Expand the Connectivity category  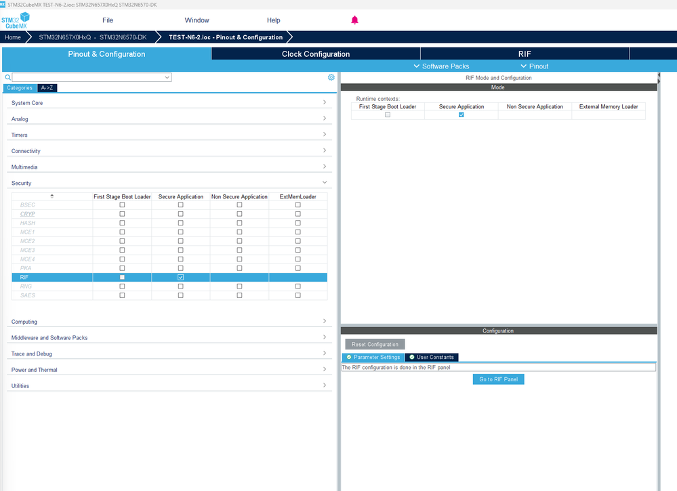[x=169, y=150]
